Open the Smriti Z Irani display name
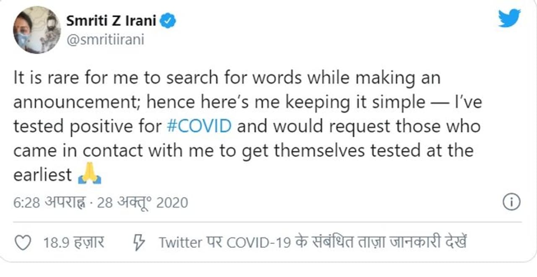 [x=110, y=21]
